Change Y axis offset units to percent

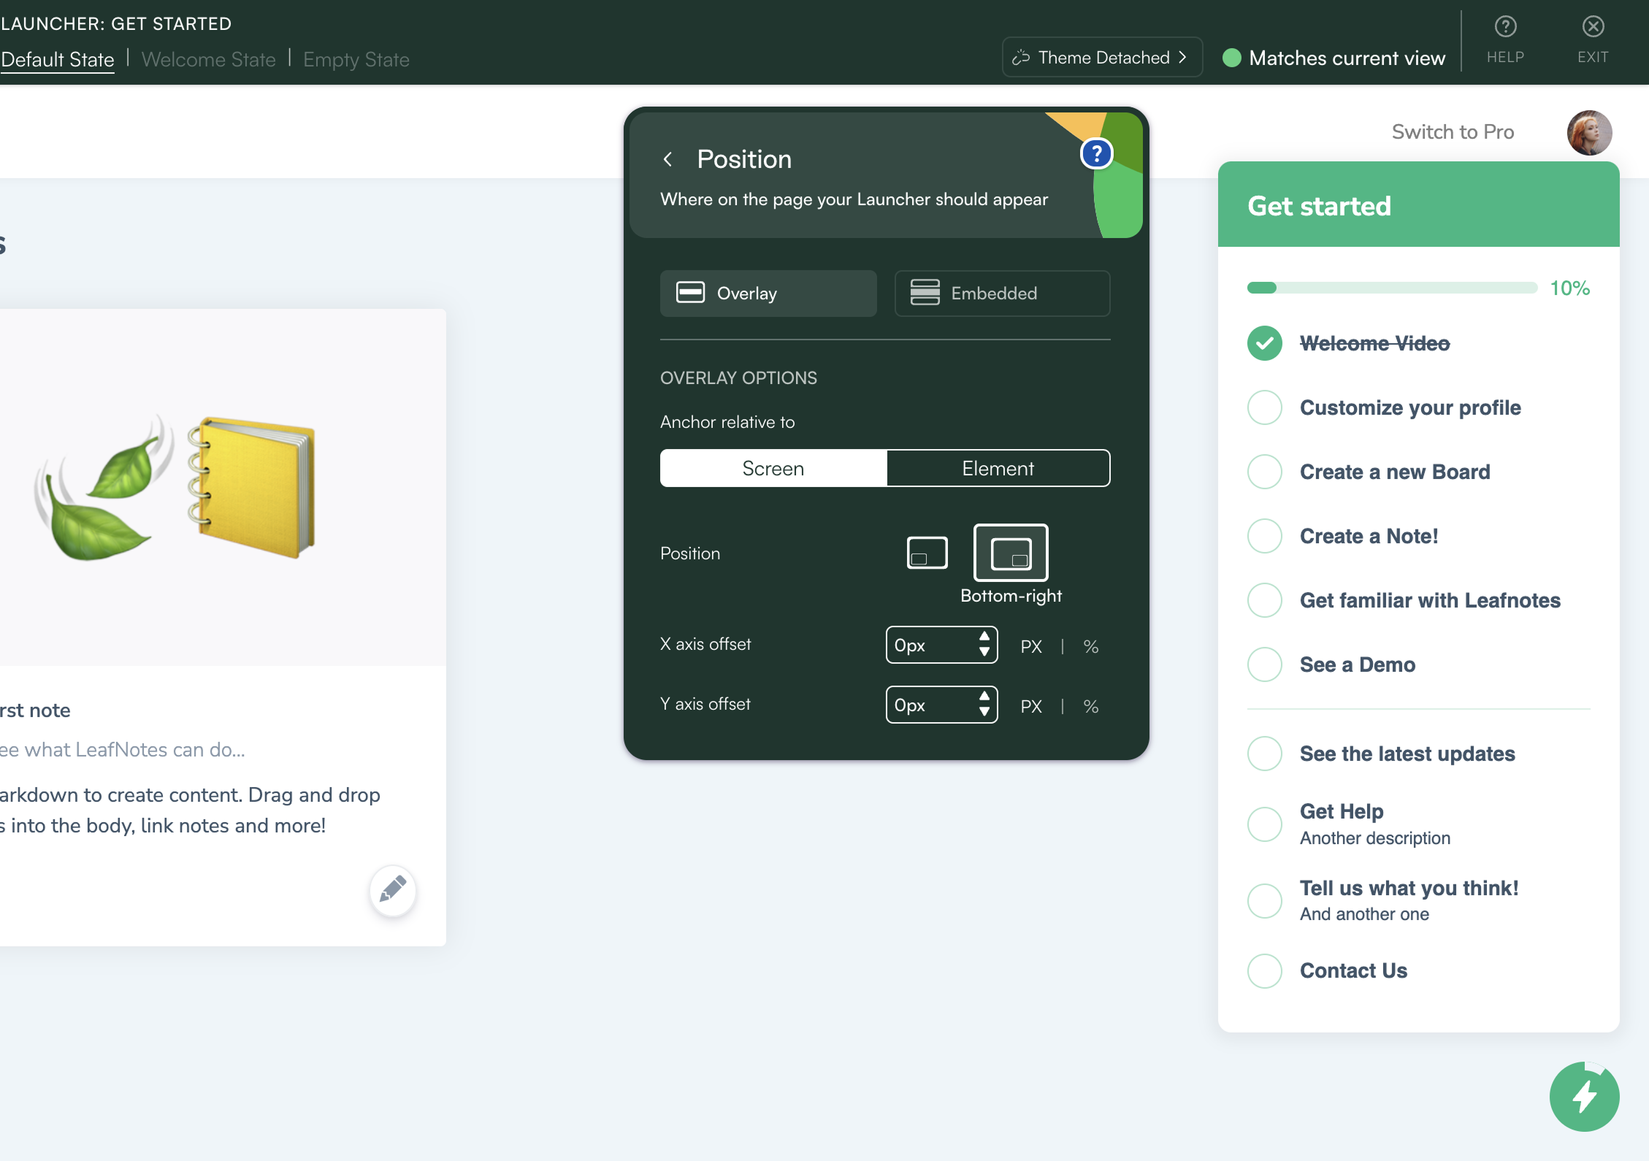pyautogui.click(x=1091, y=705)
